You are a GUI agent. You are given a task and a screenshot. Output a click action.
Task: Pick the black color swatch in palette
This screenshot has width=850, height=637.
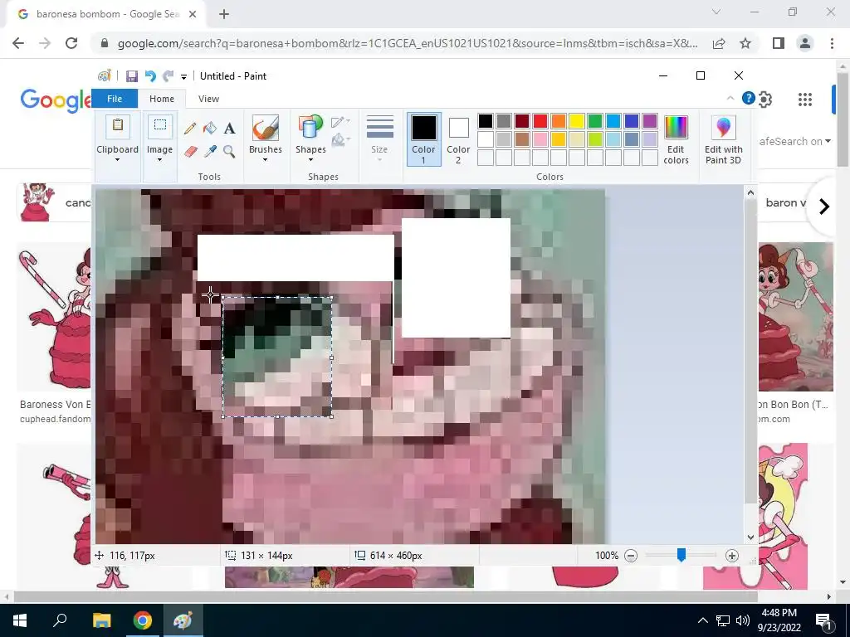point(486,121)
